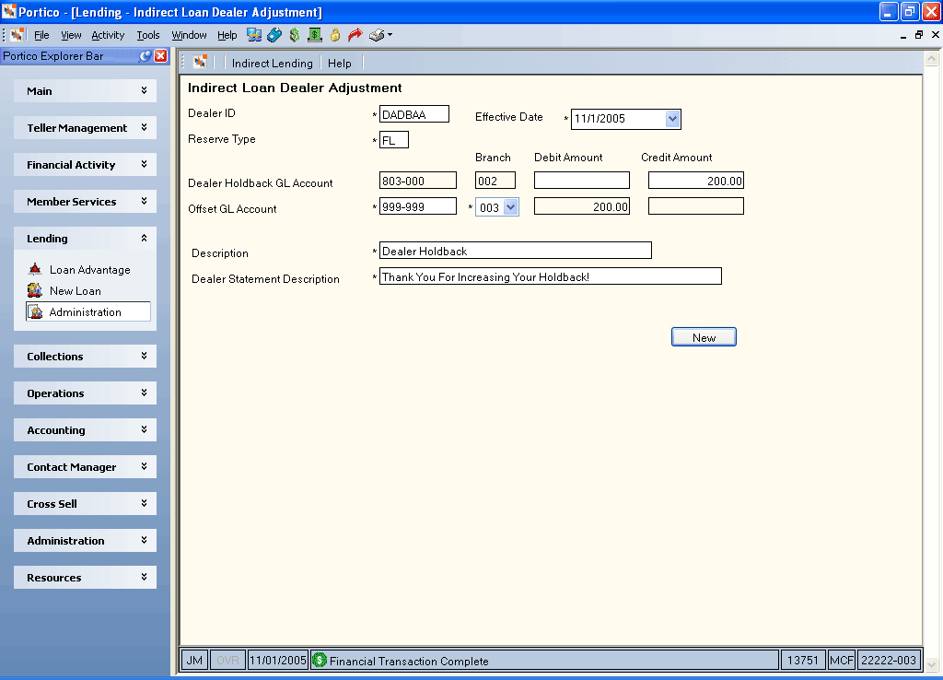Click the New button

pos(704,337)
